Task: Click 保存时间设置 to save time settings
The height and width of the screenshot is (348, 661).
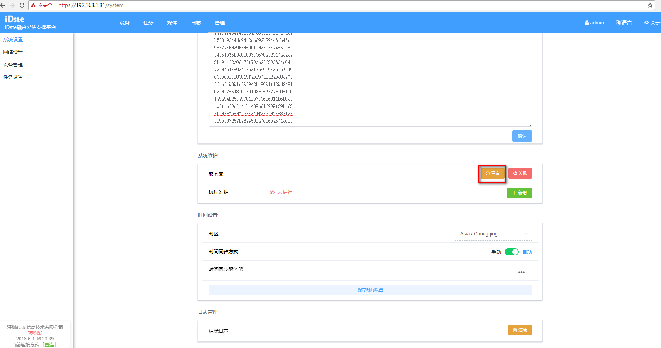Action: (370, 290)
